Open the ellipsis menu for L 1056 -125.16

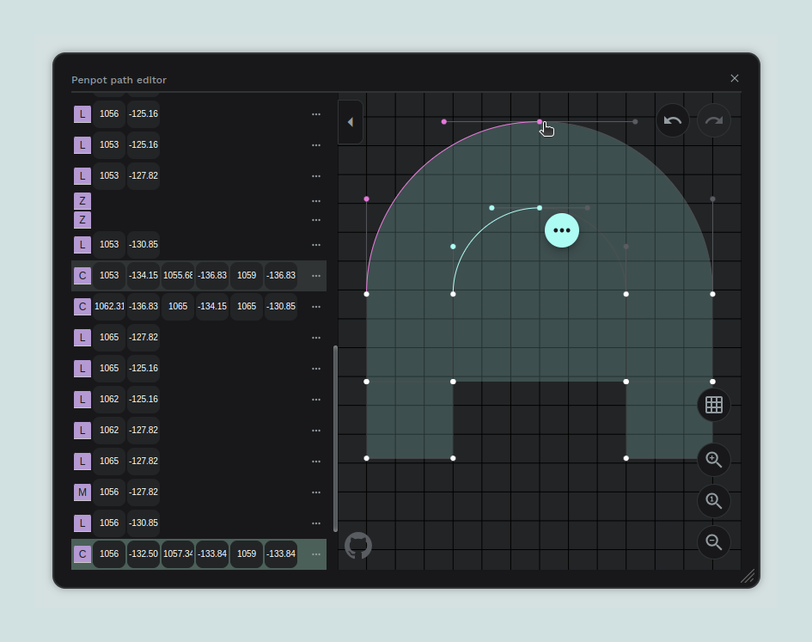click(316, 114)
